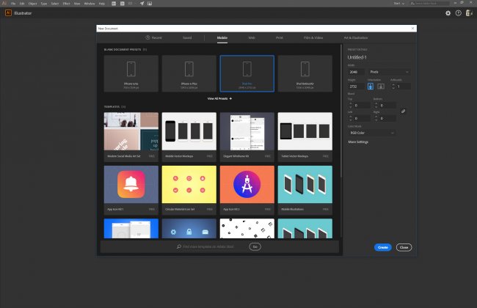Viewport: 477px width, 308px height.
Task: Click the paper plane GPU icon
Action: click(142, 4)
